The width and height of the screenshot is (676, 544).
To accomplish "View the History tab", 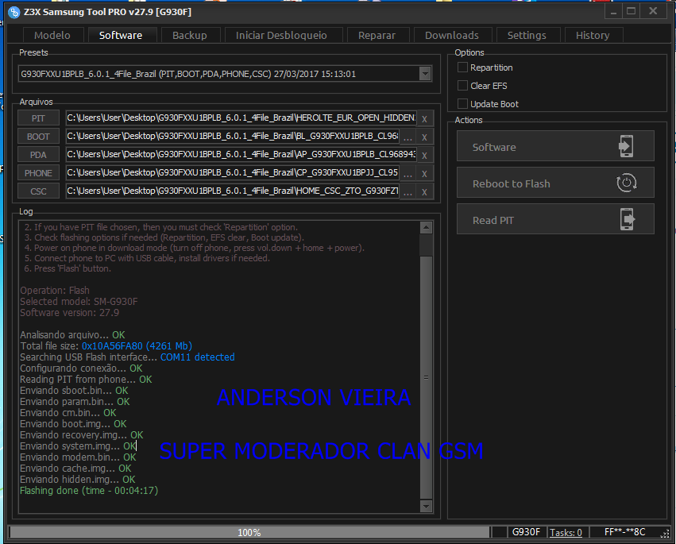I will pos(593,36).
